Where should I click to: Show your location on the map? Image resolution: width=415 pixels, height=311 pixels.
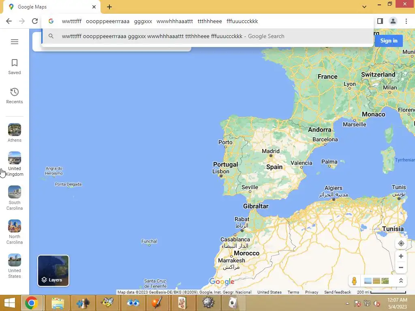[x=401, y=243]
